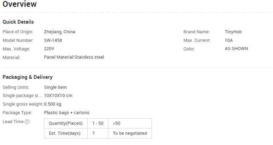Screen dimensions: 273x145
Task: Click the Quantity(Pieces) table header cell
Action: (66, 123)
